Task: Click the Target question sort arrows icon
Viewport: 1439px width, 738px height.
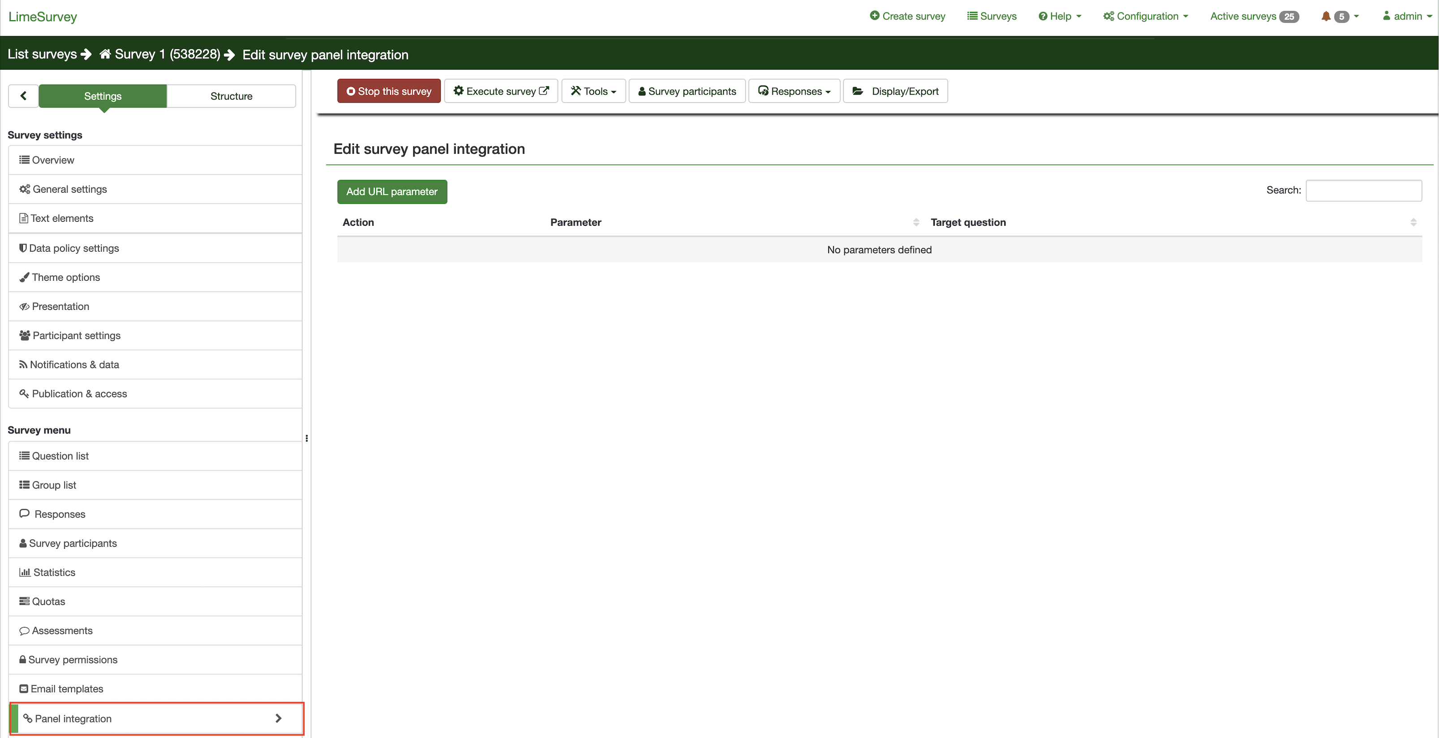Action: coord(1413,222)
